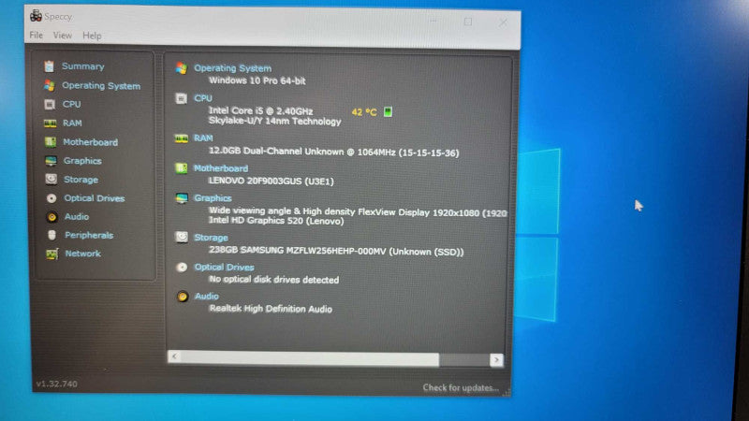This screenshot has height=421, width=749.
Task: Select Storage in the sidebar
Action: point(81,180)
